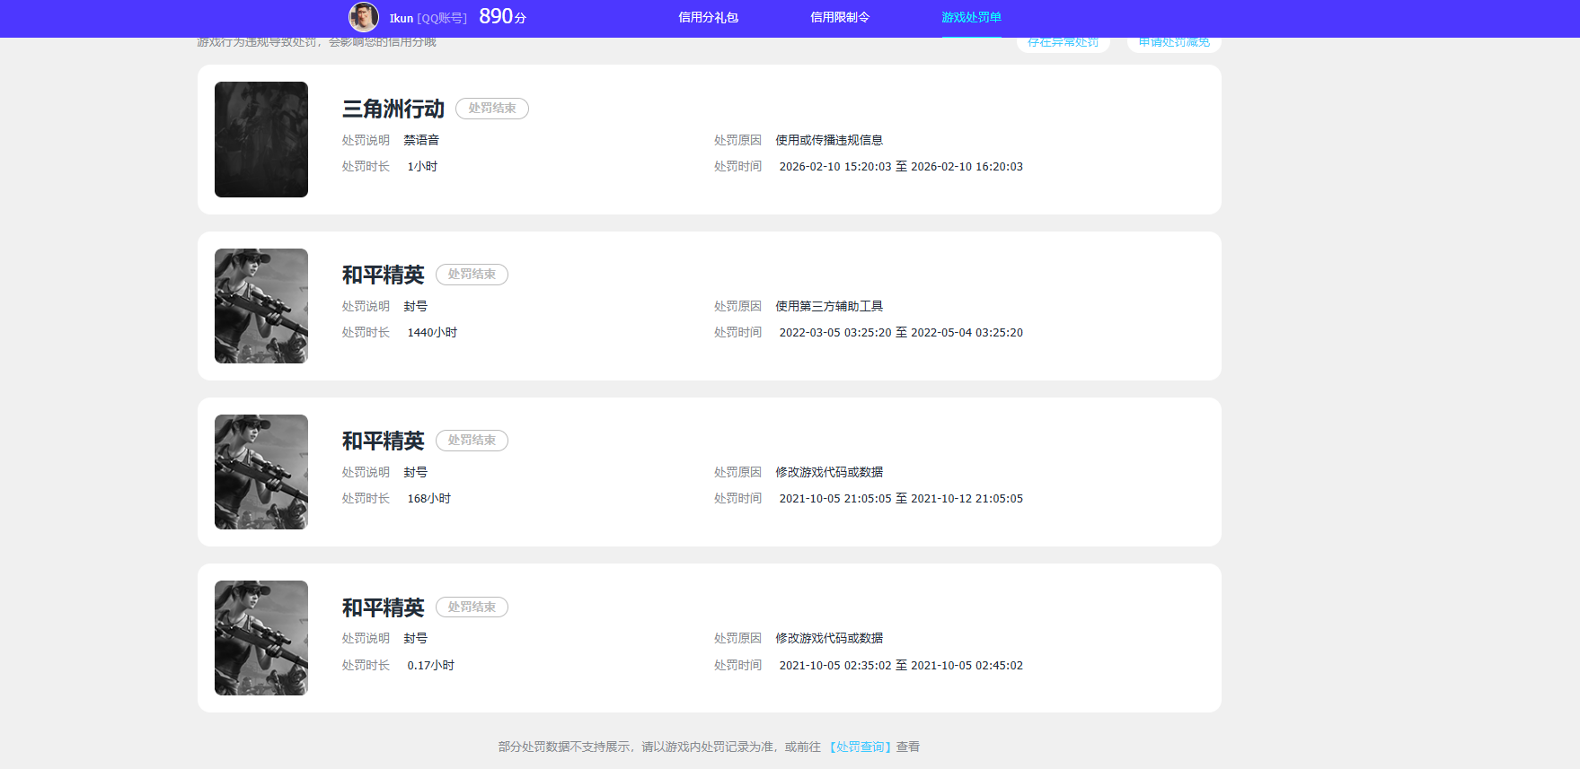Click the 三角洲行动 game thumbnail

pyautogui.click(x=261, y=139)
